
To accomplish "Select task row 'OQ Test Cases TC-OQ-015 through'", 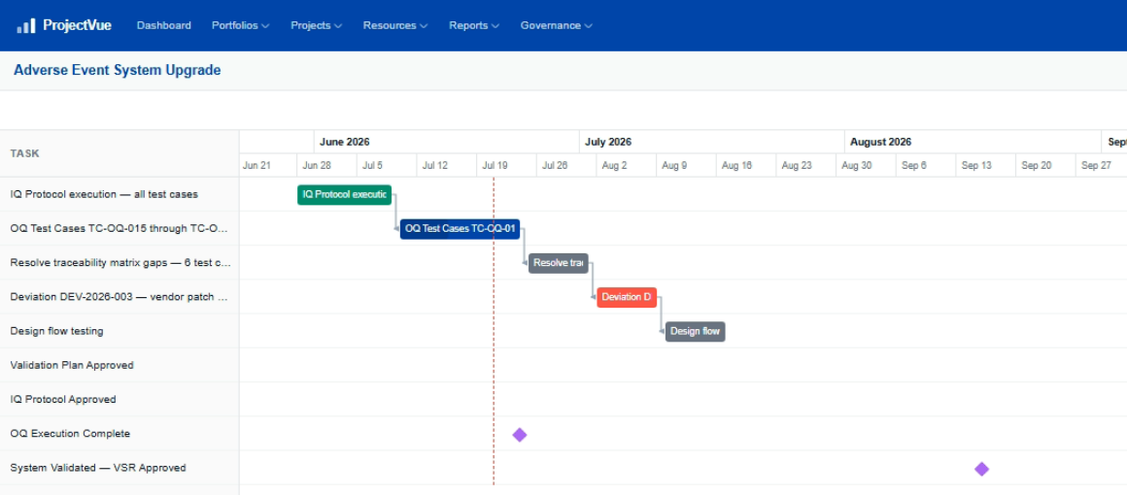I will click(120, 228).
